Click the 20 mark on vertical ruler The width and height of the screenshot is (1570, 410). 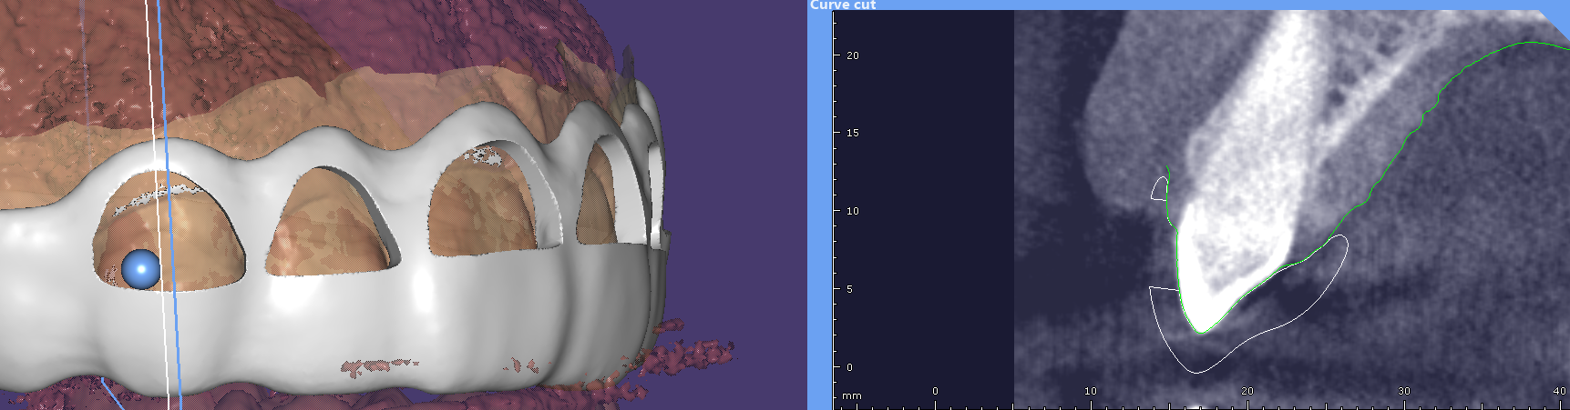[853, 55]
